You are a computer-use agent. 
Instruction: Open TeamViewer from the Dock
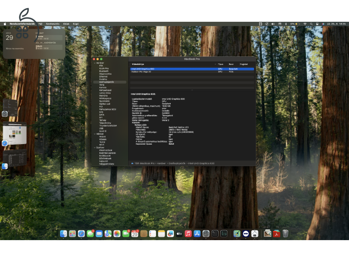(x=246, y=234)
